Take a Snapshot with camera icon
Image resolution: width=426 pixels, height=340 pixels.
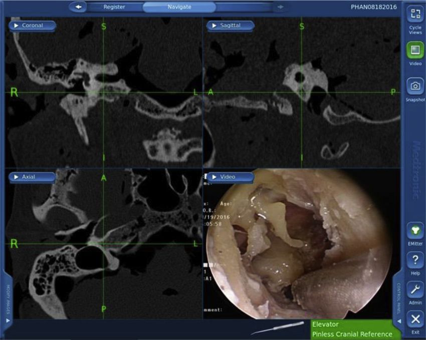click(x=415, y=86)
